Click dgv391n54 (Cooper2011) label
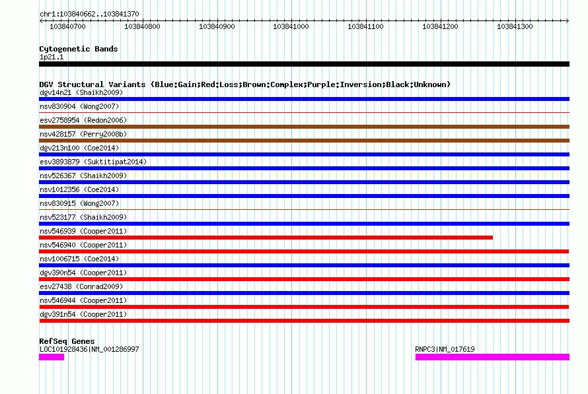The image size is (588, 394). [83, 314]
